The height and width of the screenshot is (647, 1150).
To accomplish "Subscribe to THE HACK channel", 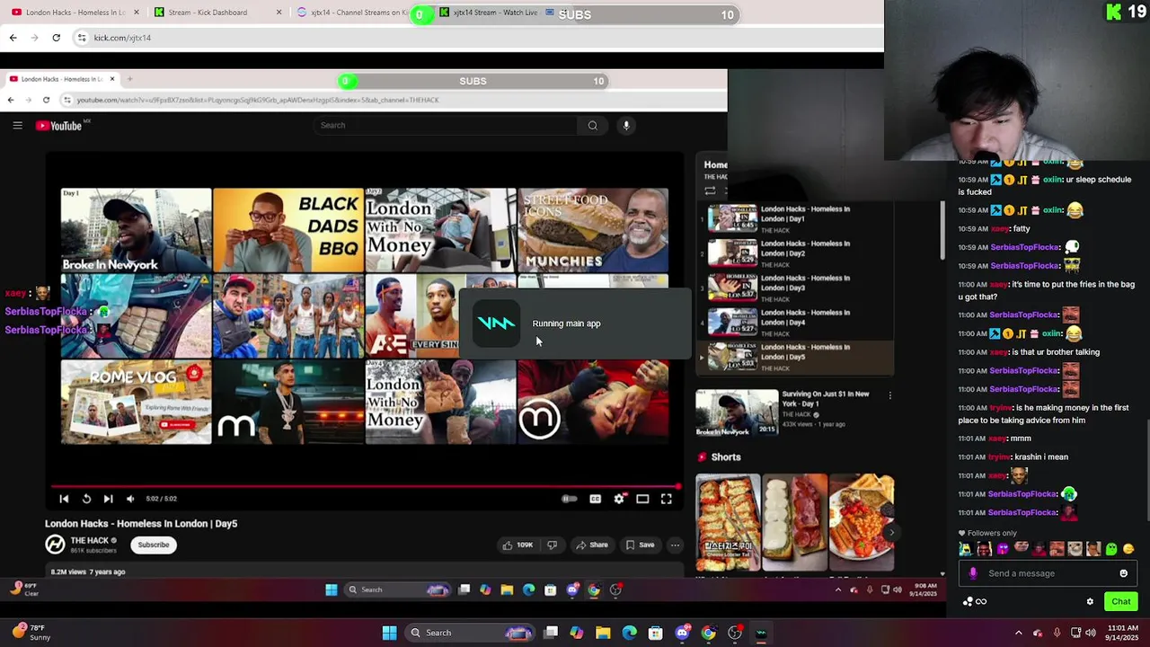I will (x=153, y=545).
